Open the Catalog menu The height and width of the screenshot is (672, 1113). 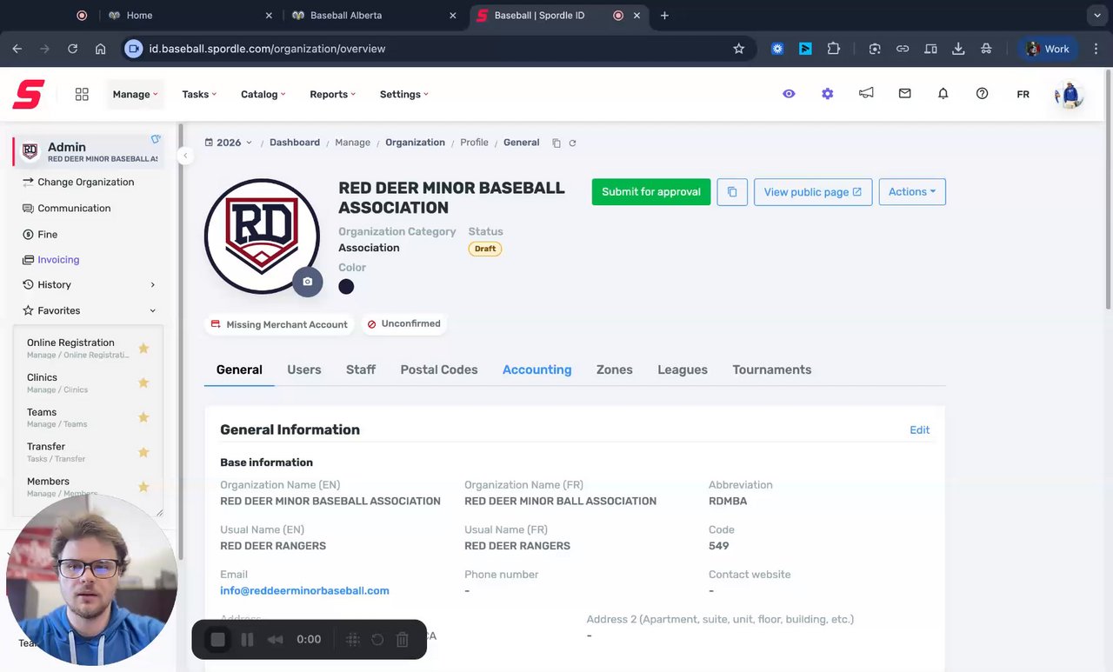[263, 94]
